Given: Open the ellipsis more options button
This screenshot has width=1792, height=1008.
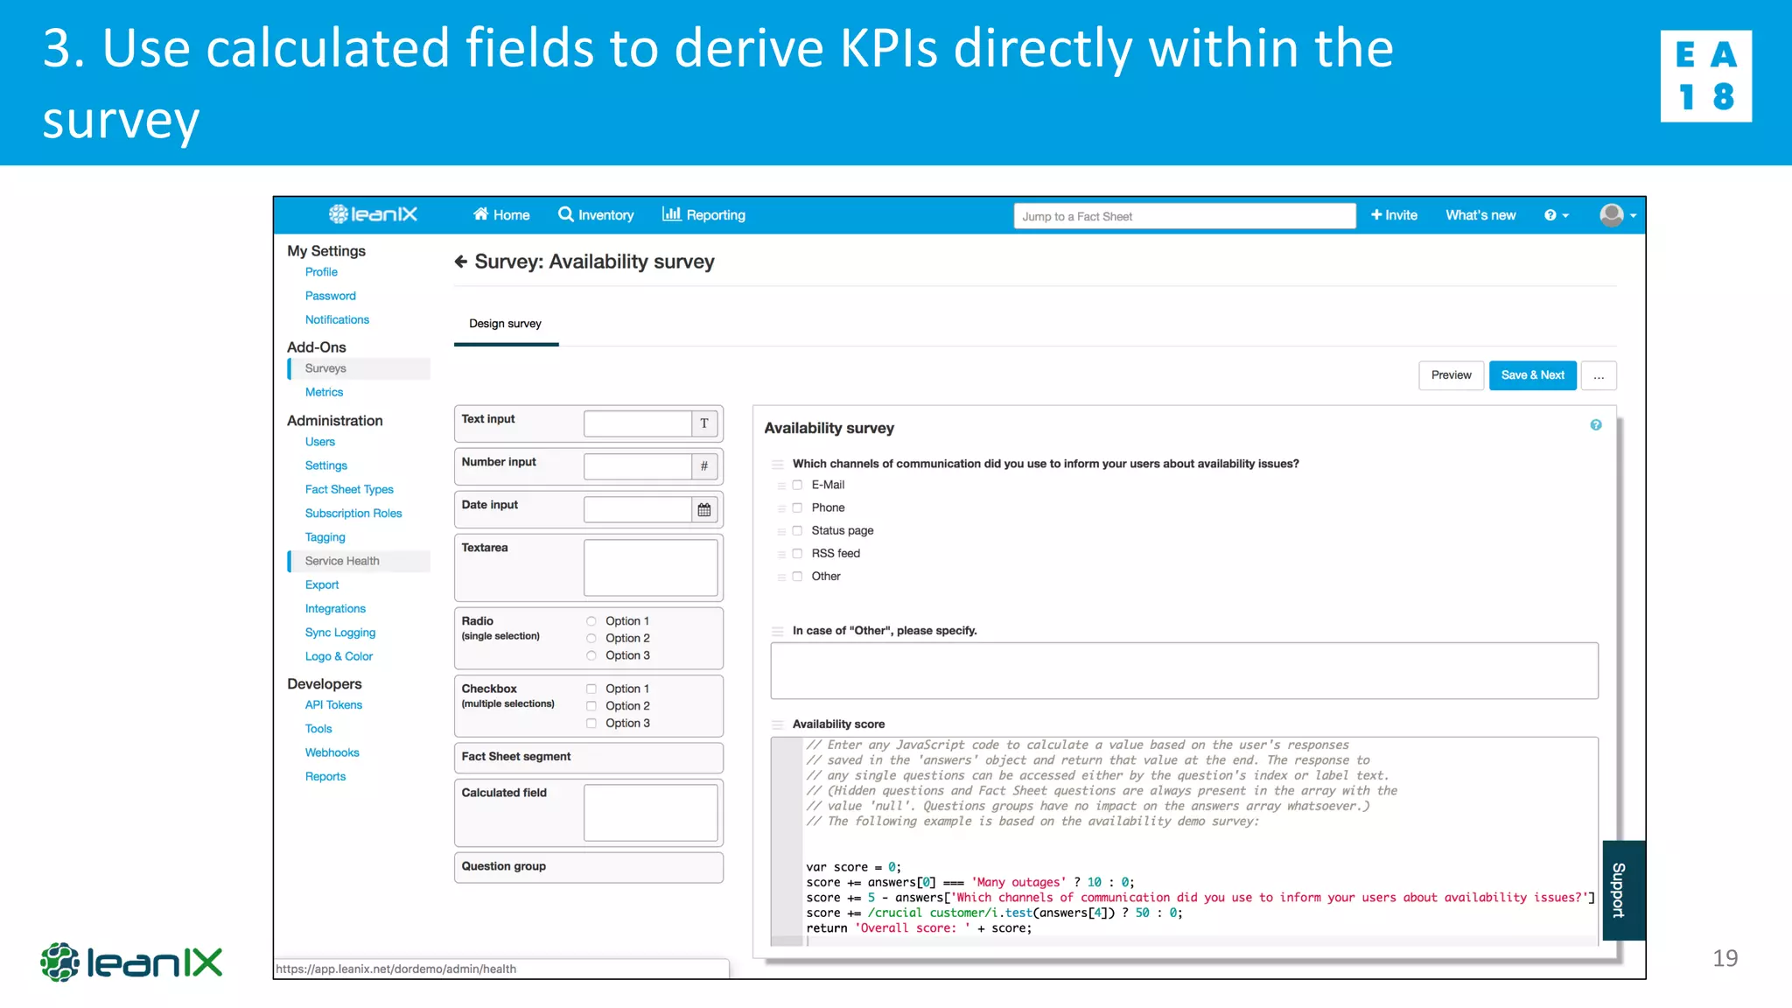Looking at the screenshot, I should [1599, 375].
